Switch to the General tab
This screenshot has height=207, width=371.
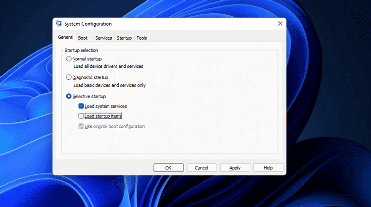[x=66, y=37]
